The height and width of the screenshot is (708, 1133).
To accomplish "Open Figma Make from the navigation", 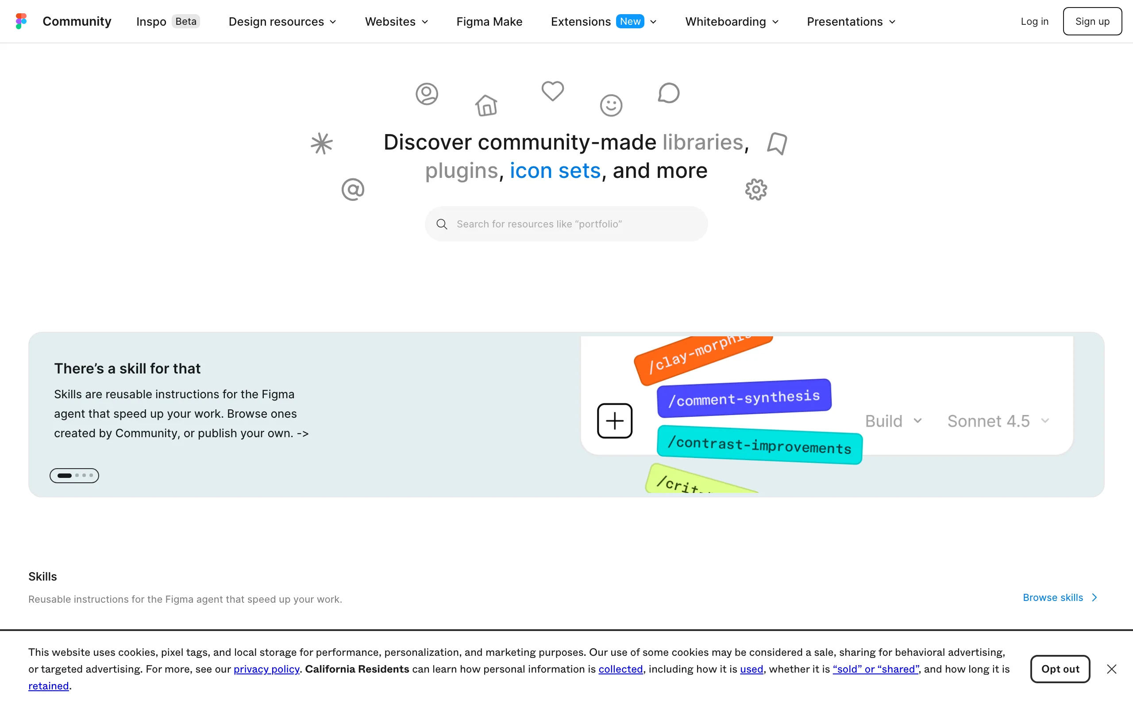I will 489,22.
